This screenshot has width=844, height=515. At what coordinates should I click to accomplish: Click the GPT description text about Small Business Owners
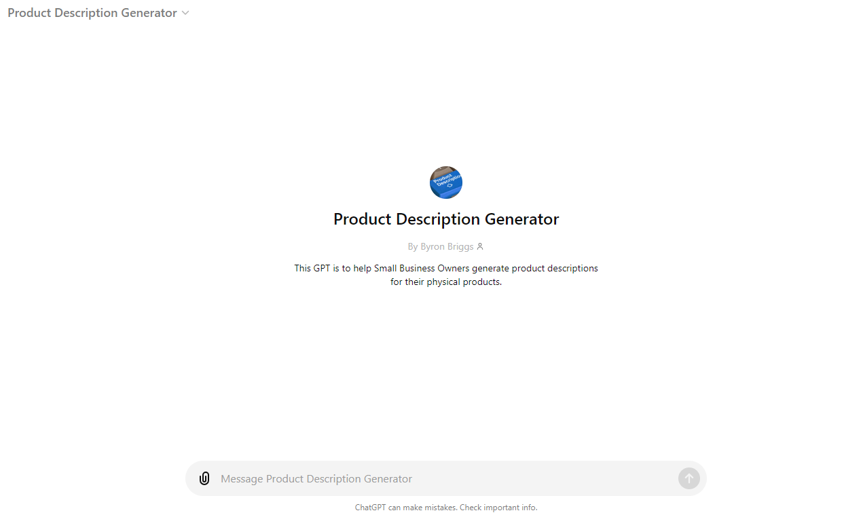446,275
